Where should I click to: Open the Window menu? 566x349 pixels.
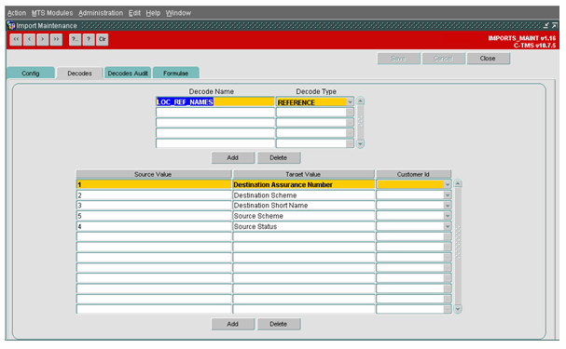pyautogui.click(x=178, y=13)
